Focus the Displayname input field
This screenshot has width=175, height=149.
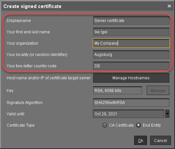tap(131, 21)
